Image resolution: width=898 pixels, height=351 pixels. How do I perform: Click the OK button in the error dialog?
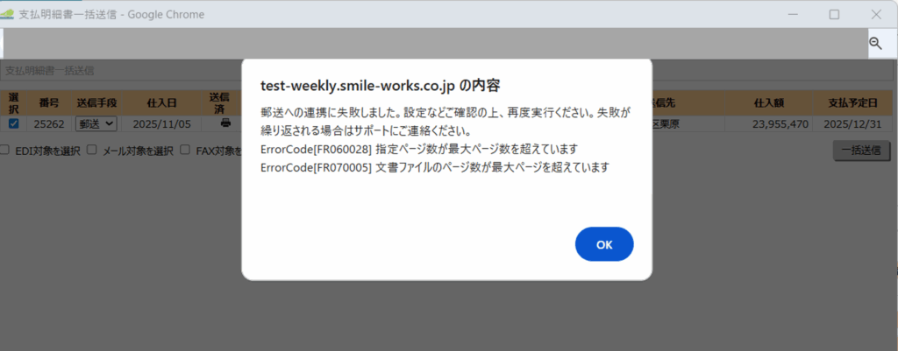coord(603,244)
